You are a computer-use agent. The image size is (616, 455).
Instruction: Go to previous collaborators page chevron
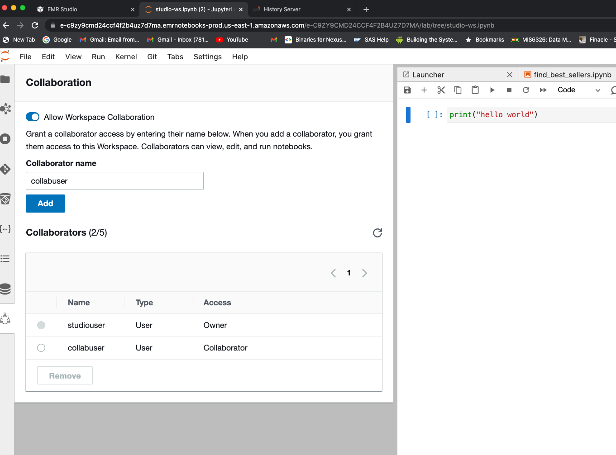point(334,273)
